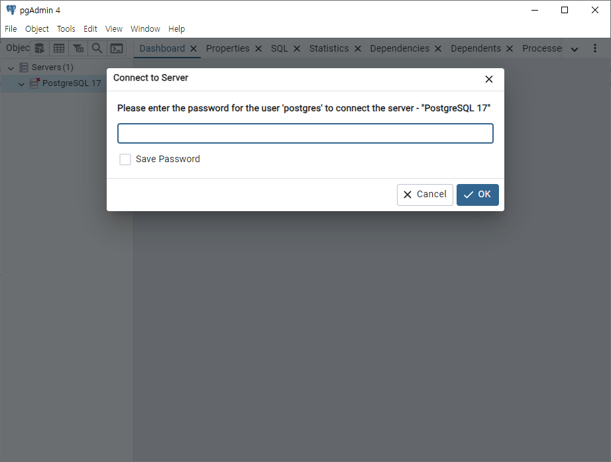Switch to the Dependencies tab
611x462 pixels.
click(400, 48)
